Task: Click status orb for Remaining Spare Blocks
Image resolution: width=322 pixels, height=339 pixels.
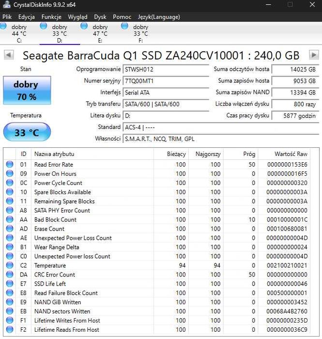Action: pyautogui.click(x=10, y=201)
